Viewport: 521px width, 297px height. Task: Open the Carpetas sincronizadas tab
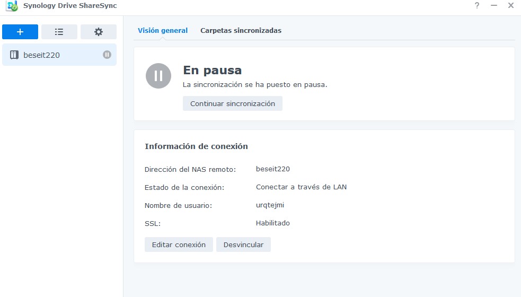(241, 31)
